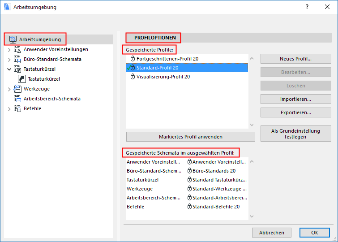Expand the Befehle tree node

(9, 108)
